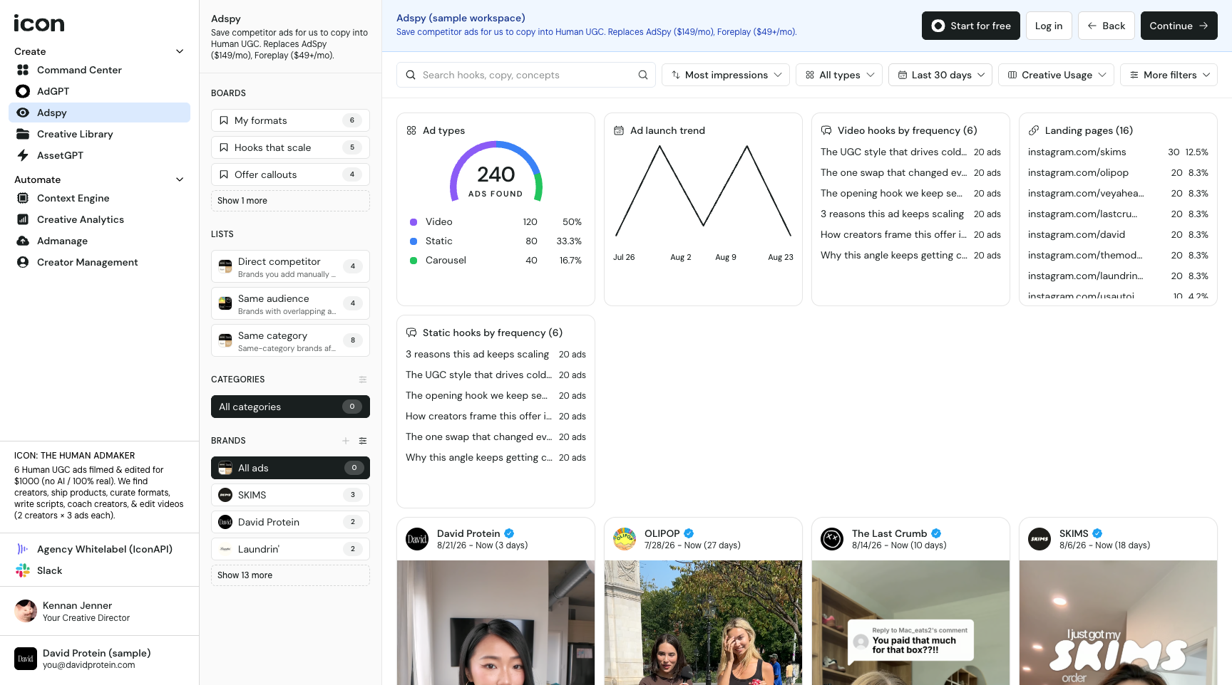Select the Same audience list

(290, 303)
